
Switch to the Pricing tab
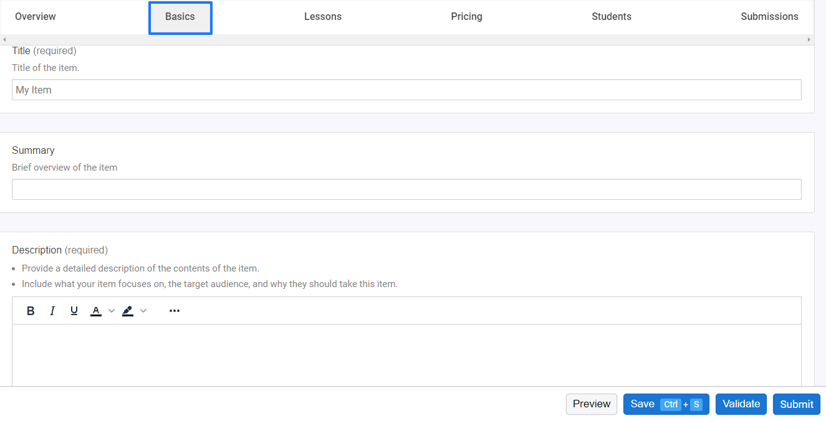[x=466, y=17]
